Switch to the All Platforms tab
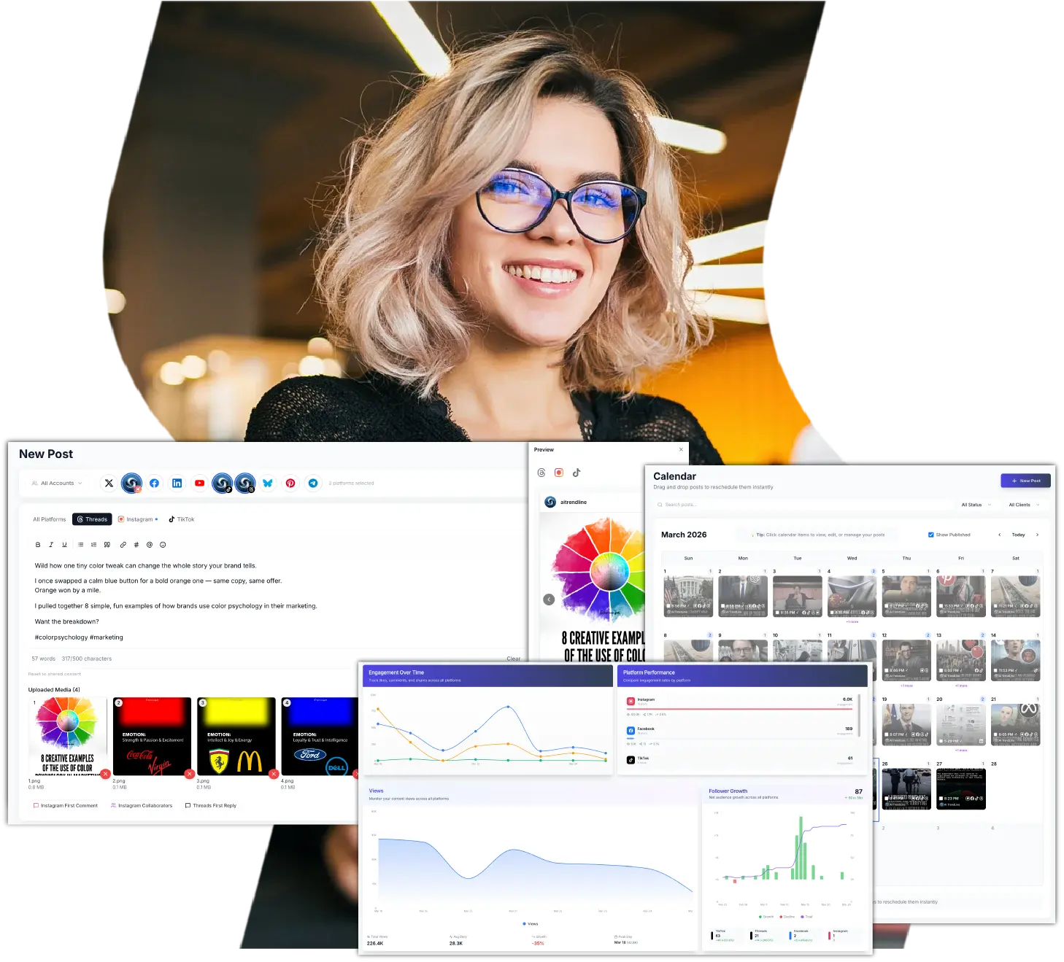The width and height of the screenshot is (1064, 962). pyautogui.click(x=48, y=519)
